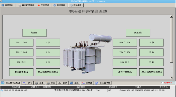Sort by the 文件大小 column header
The width and height of the screenshot is (176, 97).
163,87
